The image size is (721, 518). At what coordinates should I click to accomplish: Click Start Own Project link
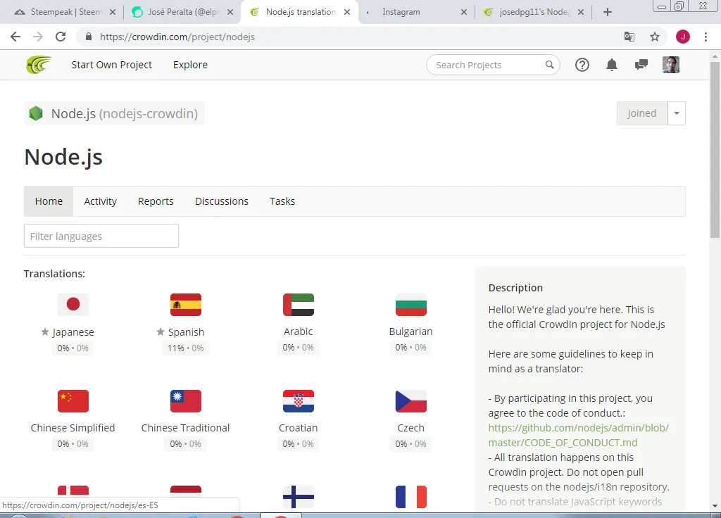[x=112, y=65]
